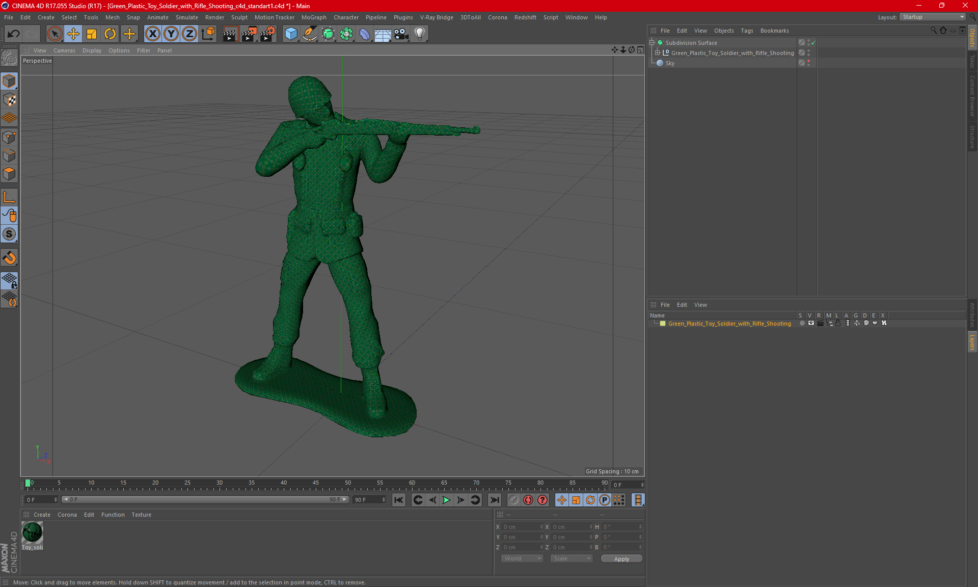The image size is (978, 587).
Task: Select the Move tool in top toolbar
Action: coord(73,34)
